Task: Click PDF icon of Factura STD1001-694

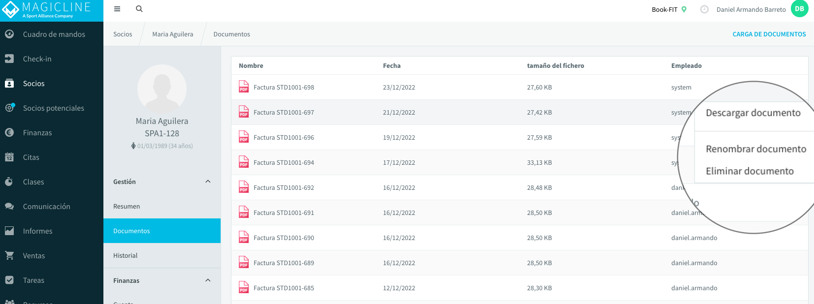Action: point(244,162)
